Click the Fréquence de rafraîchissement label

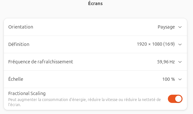(41, 62)
